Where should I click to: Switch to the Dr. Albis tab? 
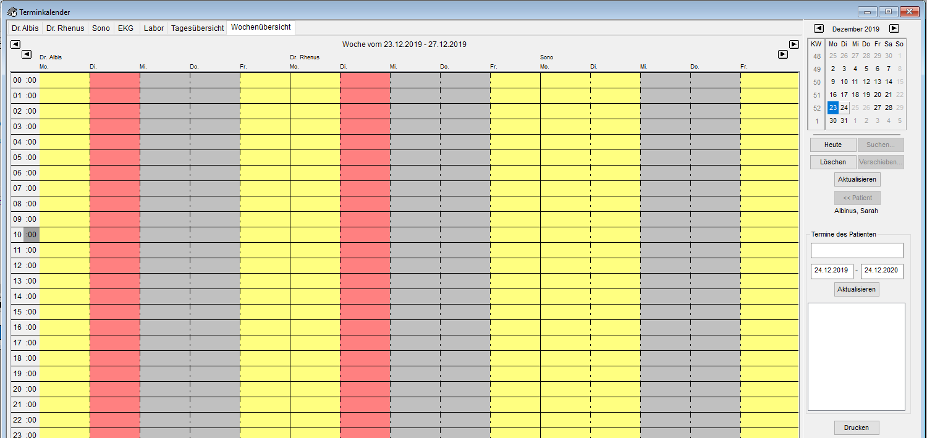tap(25, 28)
